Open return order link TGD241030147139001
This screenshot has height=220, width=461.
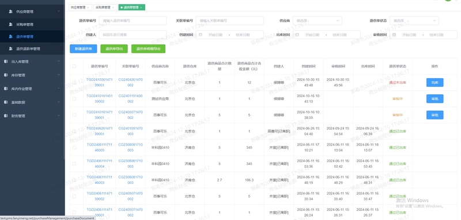click(x=99, y=82)
